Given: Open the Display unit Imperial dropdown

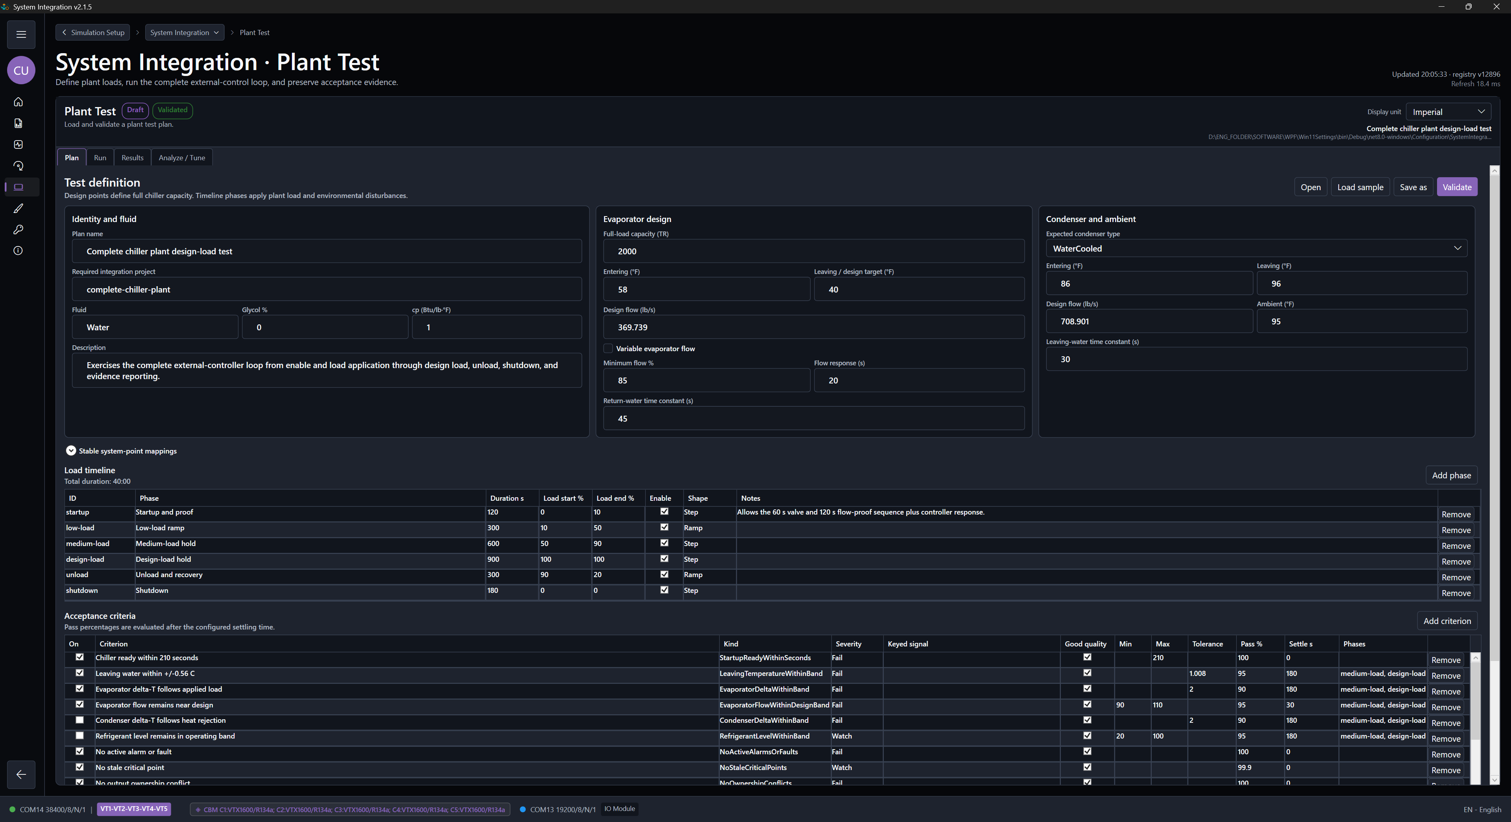Looking at the screenshot, I should point(1448,111).
